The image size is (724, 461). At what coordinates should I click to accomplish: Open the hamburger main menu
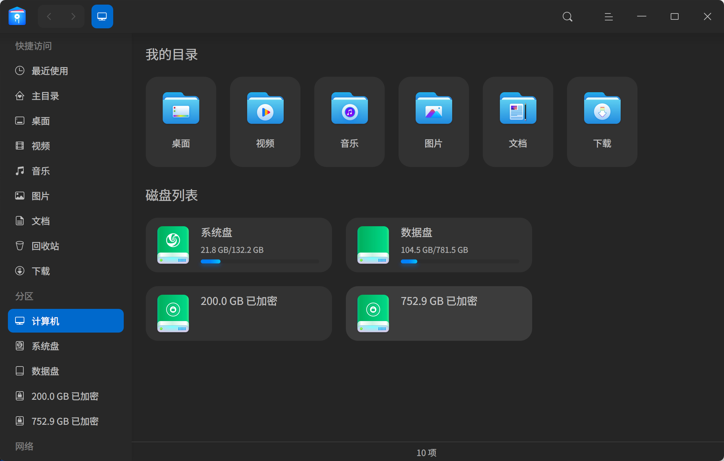point(608,16)
